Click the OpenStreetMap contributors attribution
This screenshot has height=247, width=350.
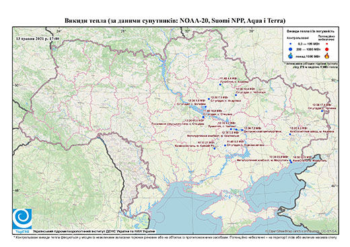(302, 231)
